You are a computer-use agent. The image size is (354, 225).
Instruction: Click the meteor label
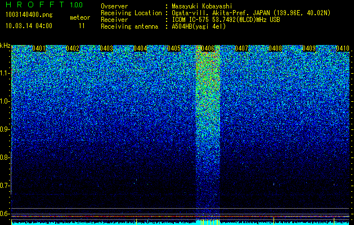(x=80, y=17)
